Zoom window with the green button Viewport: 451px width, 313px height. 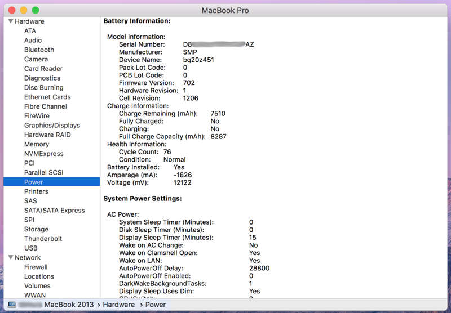(x=36, y=10)
